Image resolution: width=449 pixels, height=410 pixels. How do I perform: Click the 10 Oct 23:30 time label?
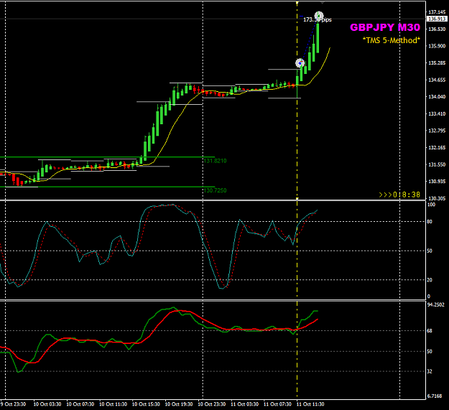[x=212, y=404]
